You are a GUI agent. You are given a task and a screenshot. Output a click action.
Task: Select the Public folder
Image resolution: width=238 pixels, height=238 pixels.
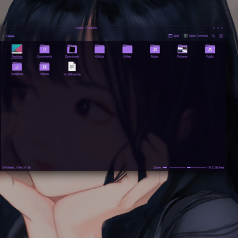[210, 49]
